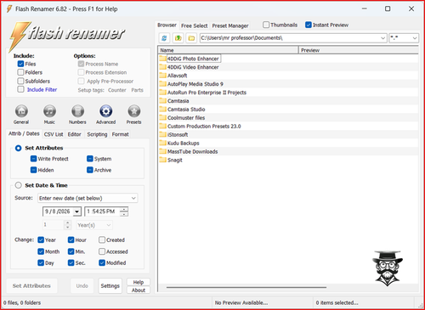Toggle the Thumbnails checkbox
Image resolution: width=425 pixels, height=310 pixels.
pos(266,25)
